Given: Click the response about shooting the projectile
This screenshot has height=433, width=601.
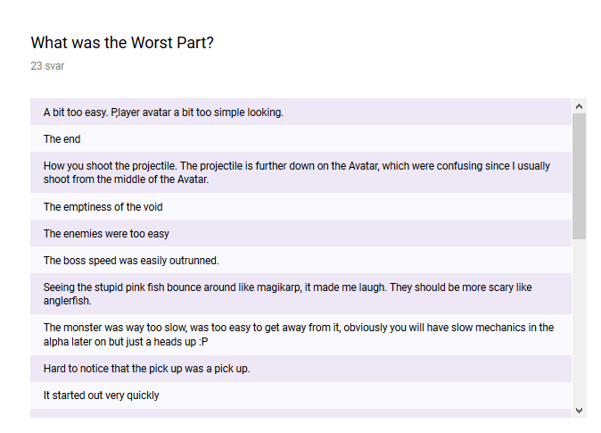Looking at the screenshot, I should (x=297, y=172).
